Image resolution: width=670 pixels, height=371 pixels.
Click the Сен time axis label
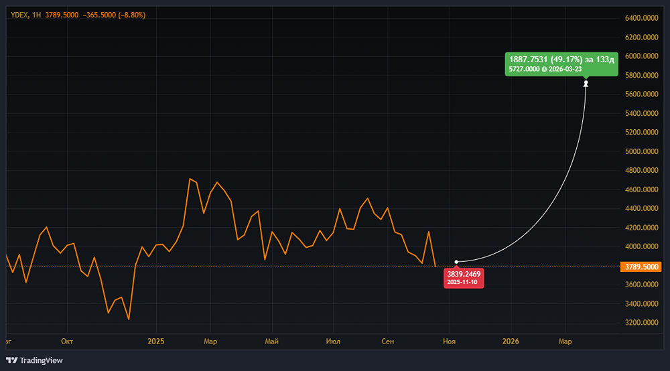click(x=387, y=341)
